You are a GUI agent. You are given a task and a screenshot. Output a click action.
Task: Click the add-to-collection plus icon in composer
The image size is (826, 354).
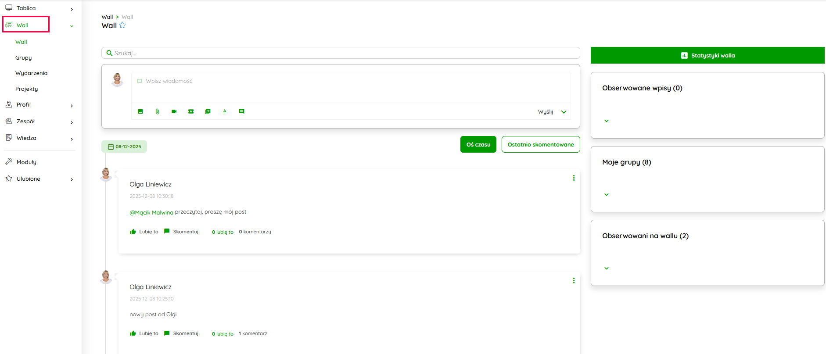pos(208,111)
